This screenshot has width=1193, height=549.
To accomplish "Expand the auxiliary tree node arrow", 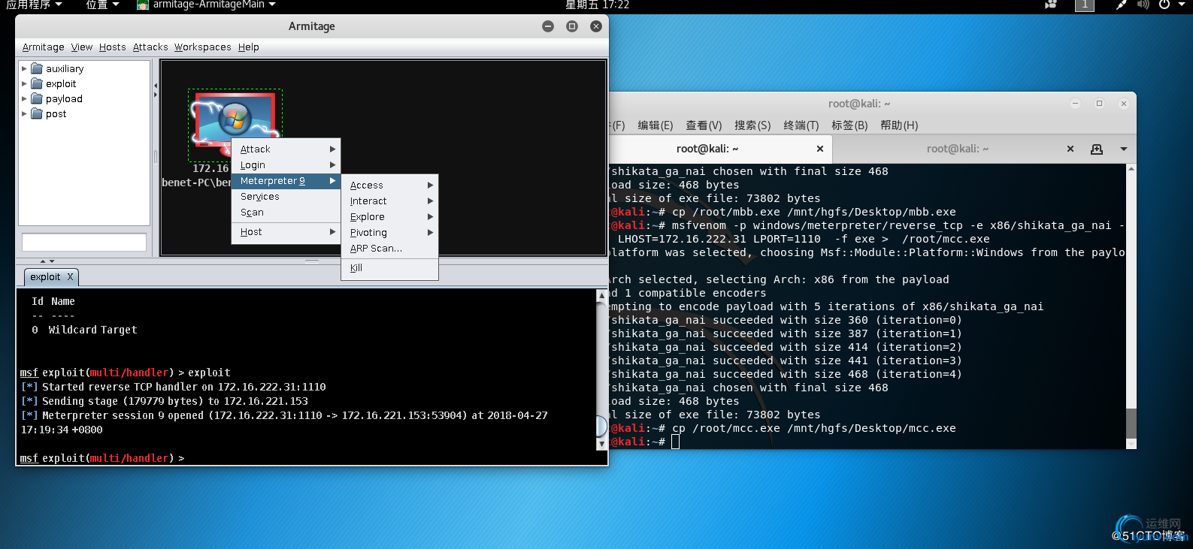I will coord(24,68).
